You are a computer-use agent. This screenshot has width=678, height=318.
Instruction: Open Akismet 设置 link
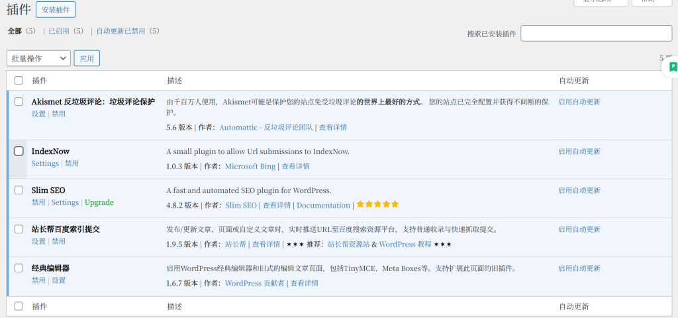[38, 114]
